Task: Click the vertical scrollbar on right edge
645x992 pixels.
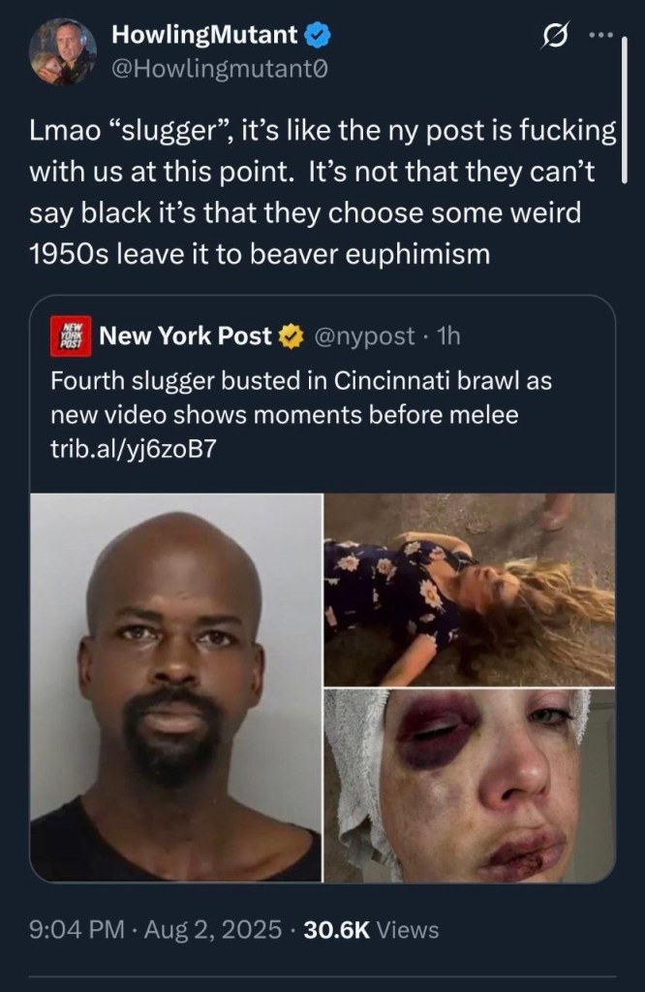Action: click(x=624, y=111)
